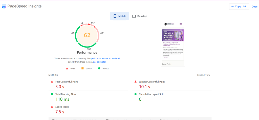Viewport: 259px width, 120px height.
Task: Open the Docs link
Action: pos(254,7)
